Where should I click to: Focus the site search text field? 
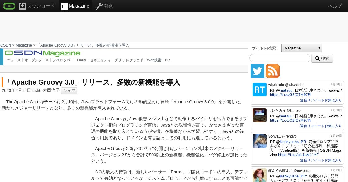coord(280,58)
